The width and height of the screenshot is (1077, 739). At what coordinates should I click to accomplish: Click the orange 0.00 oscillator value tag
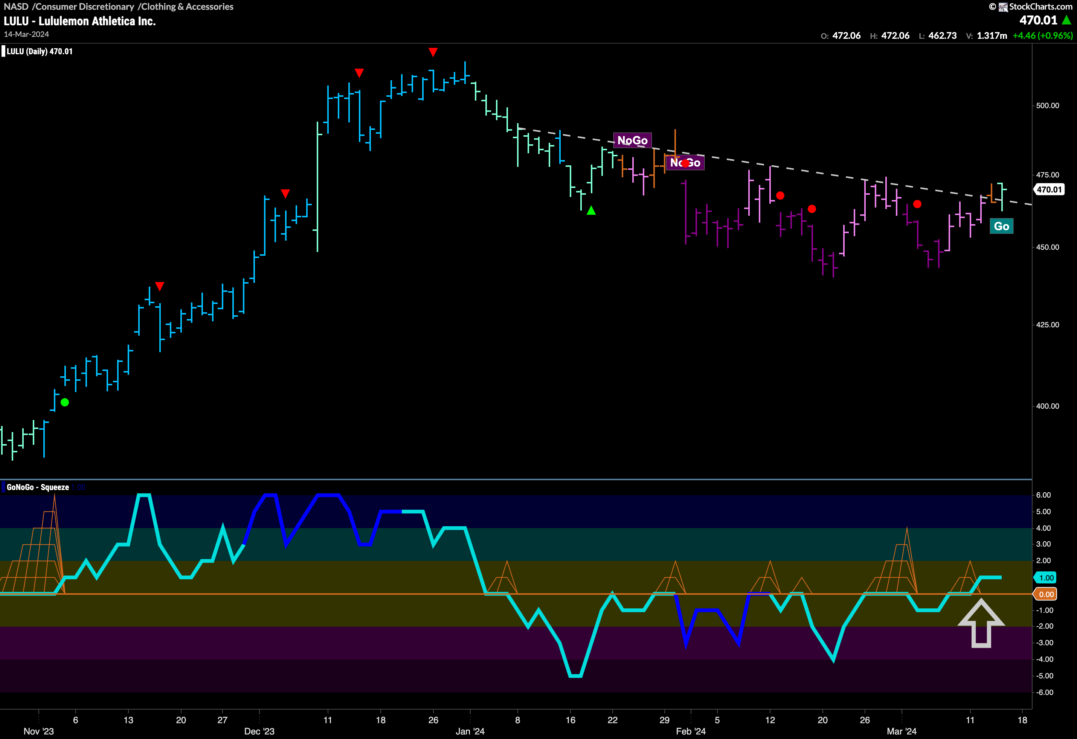pyautogui.click(x=1046, y=594)
